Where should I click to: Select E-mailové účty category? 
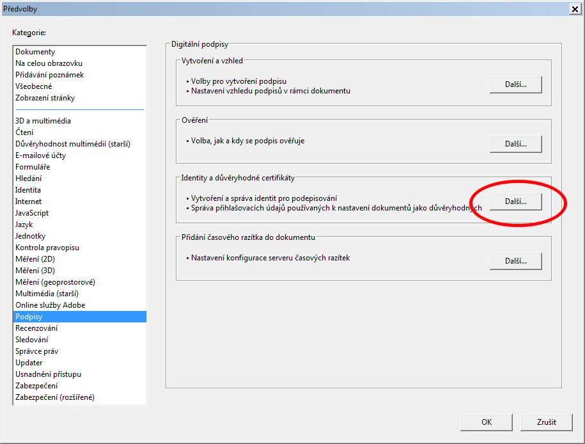pos(40,155)
